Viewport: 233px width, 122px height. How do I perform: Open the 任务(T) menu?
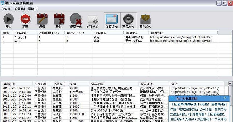pos(6,9)
